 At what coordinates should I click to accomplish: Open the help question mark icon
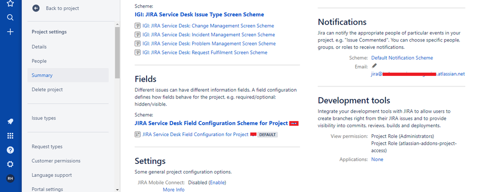[x=10, y=150]
